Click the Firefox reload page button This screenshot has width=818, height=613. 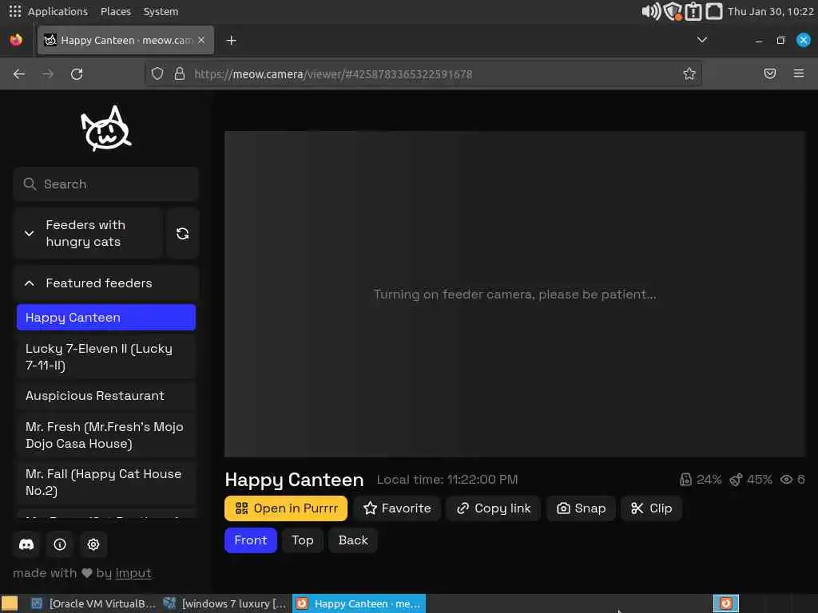point(77,74)
